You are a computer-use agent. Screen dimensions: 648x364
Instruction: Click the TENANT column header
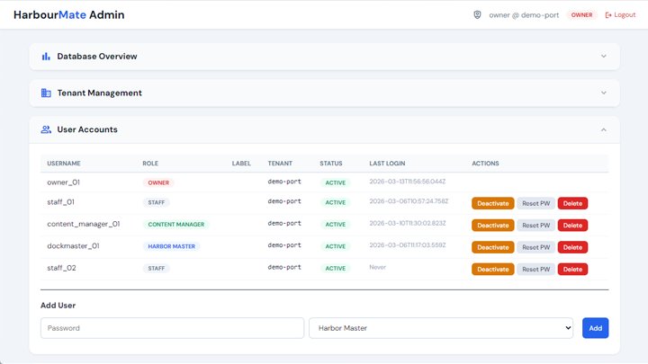click(280, 164)
